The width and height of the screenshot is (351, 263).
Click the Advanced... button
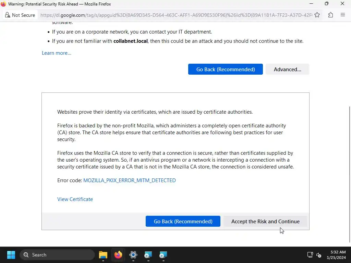pos(288,69)
